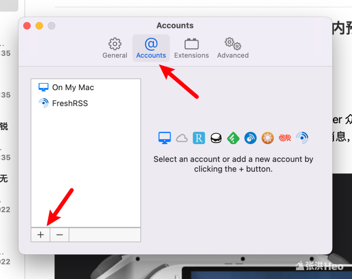The width and height of the screenshot is (352, 279).
Task: Click the gray iCloud account icon
Action: [182, 138]
